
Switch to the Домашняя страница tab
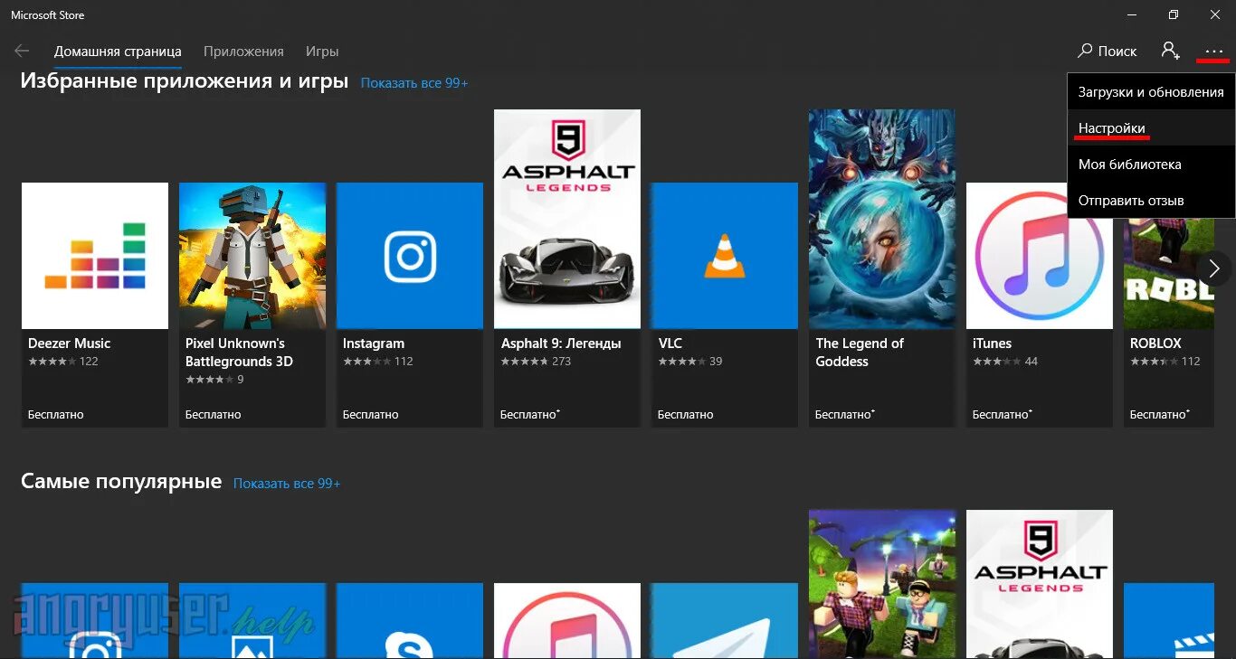[118, 52]
